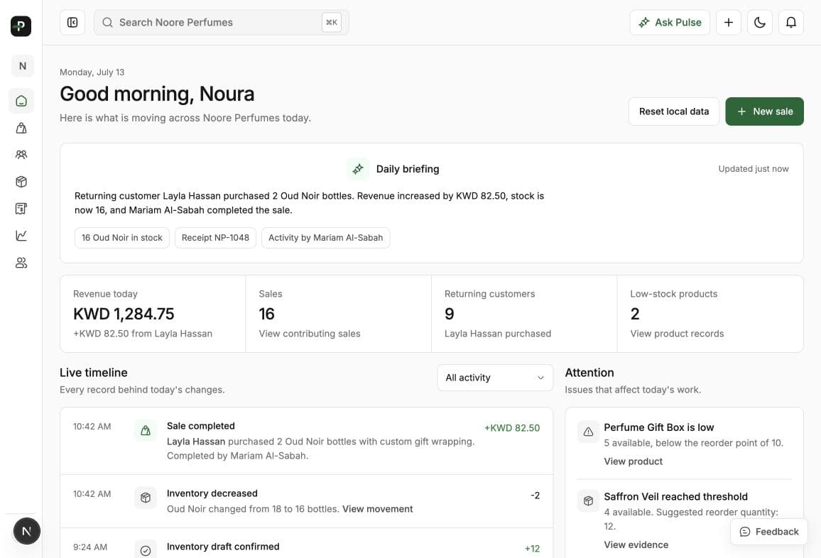
Task: Click View product records
Action: (x=677, y=334)
